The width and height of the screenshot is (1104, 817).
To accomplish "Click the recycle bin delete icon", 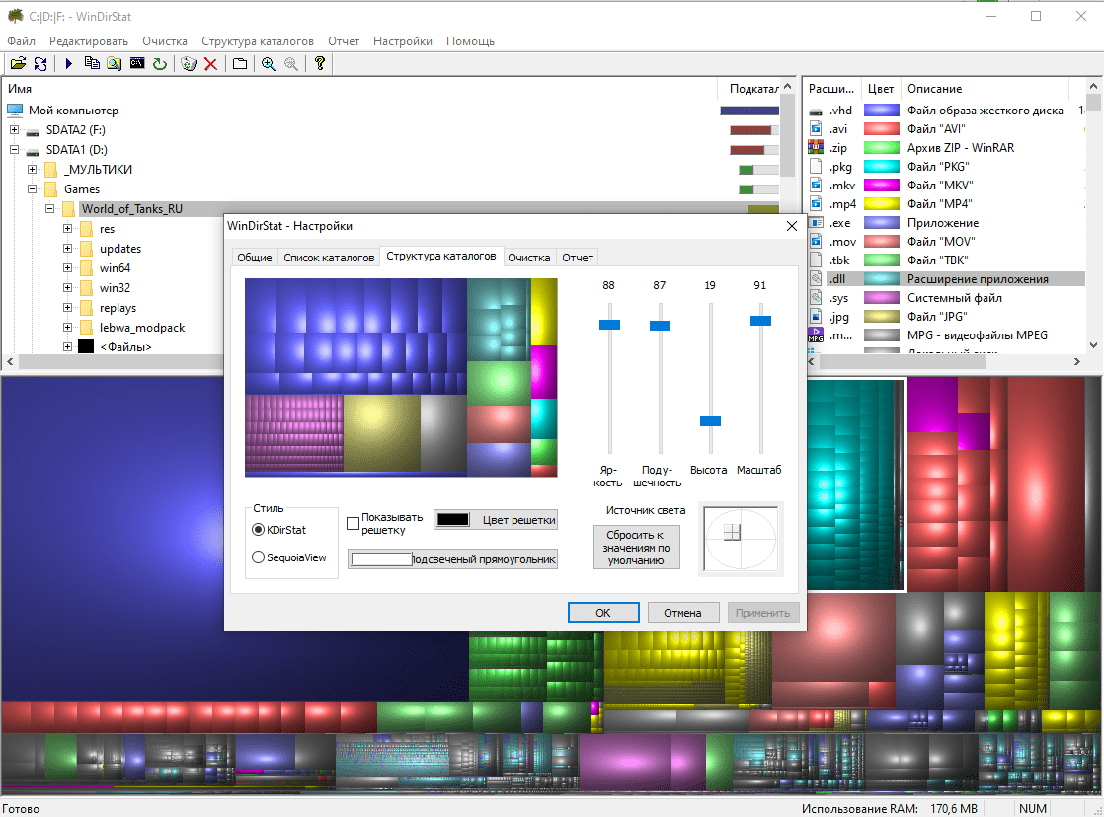I will tap(189, 64).
